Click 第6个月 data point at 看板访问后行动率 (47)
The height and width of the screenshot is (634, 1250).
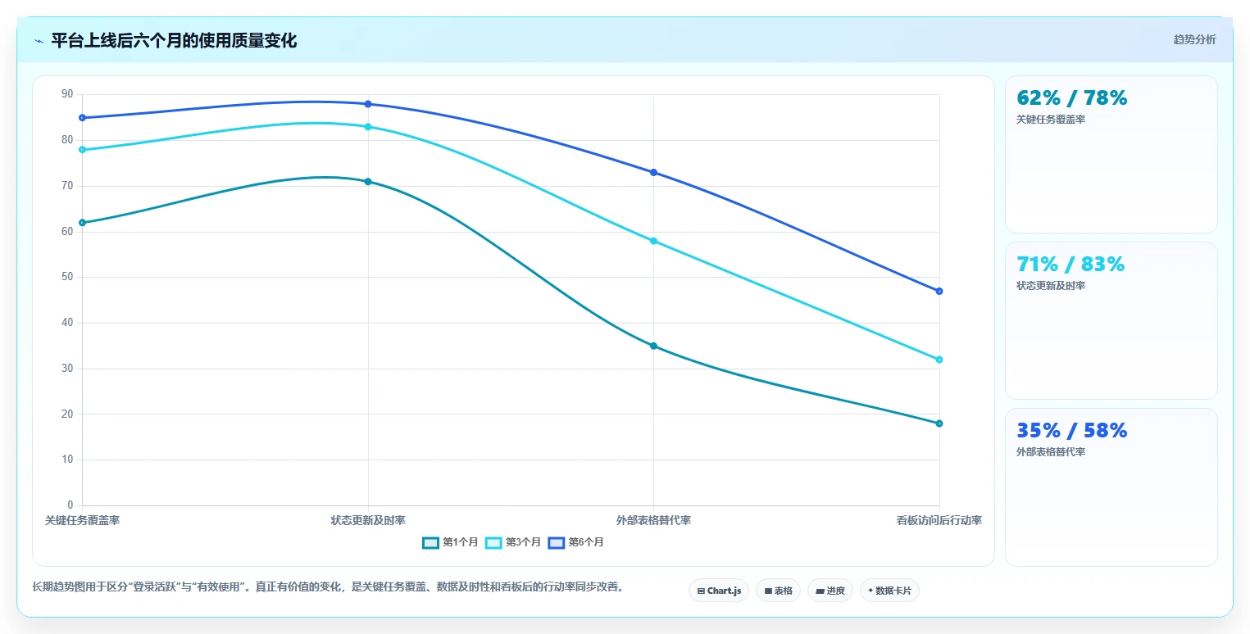939,291
